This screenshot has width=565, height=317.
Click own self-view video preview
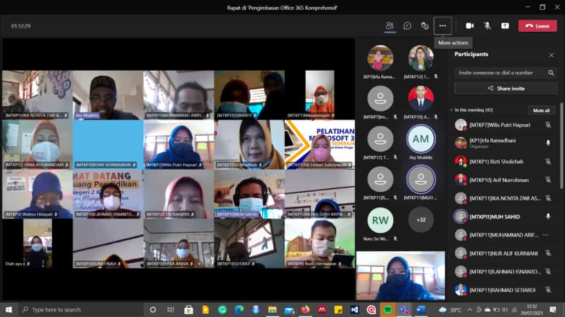pos(400,275)
